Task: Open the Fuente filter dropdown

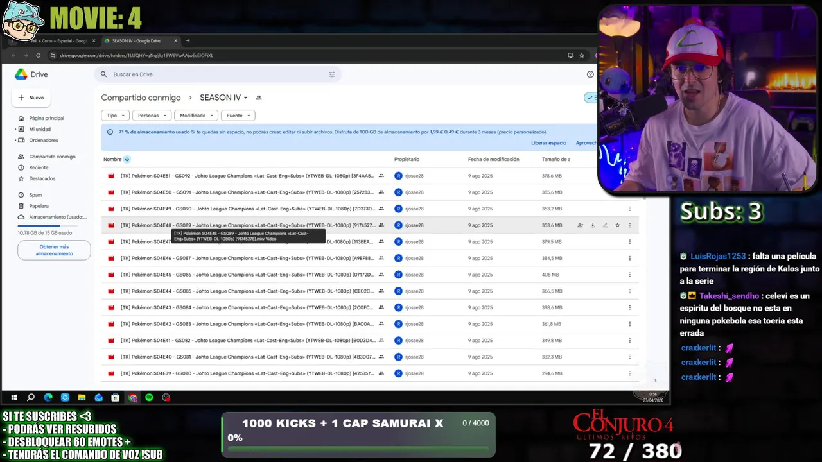Action: pyautogui.click(x=238, y=116)
